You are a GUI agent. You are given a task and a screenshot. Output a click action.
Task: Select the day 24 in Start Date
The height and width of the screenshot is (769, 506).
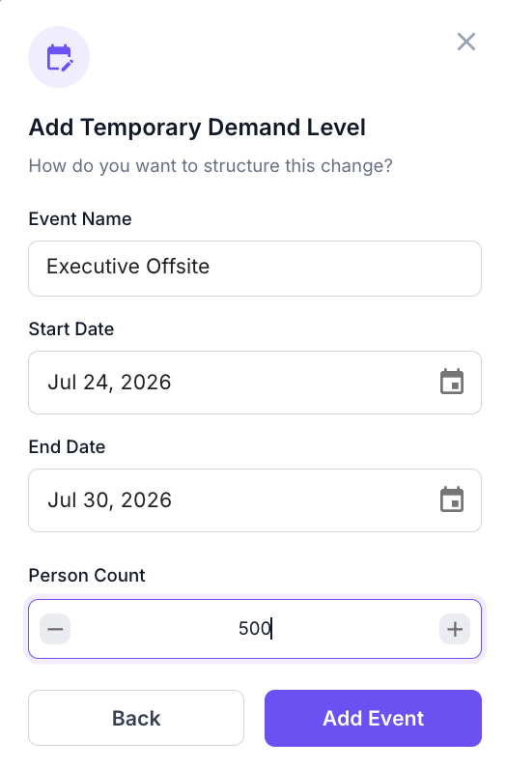coord(95,383)
